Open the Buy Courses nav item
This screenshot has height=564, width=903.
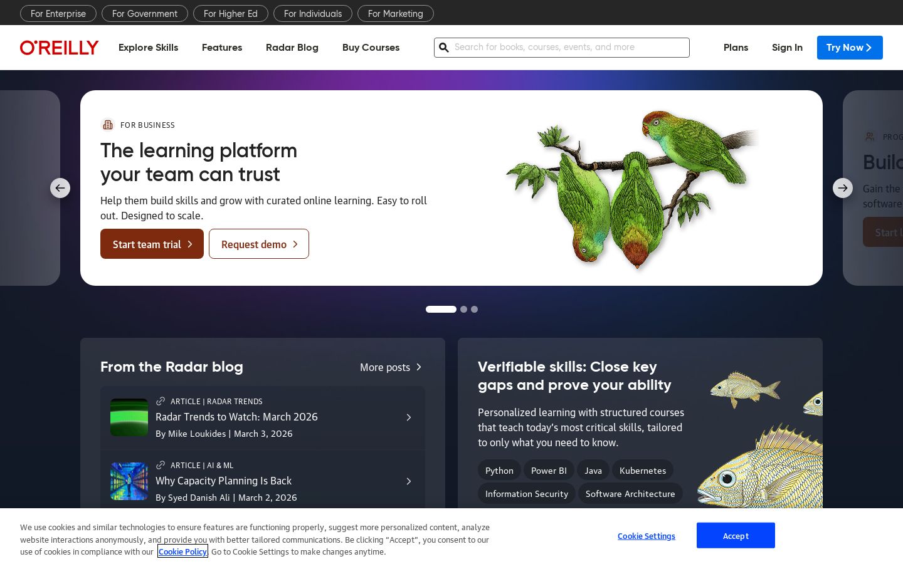[x=371, y=48]
